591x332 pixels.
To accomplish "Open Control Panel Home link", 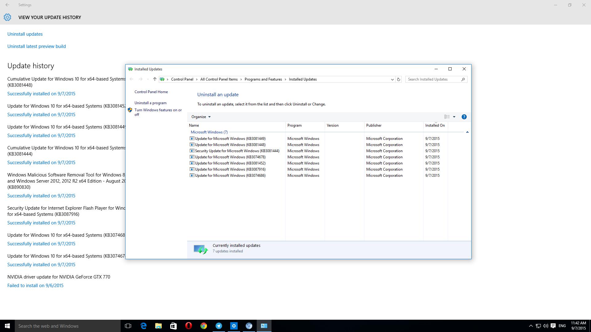I will 151,92.
